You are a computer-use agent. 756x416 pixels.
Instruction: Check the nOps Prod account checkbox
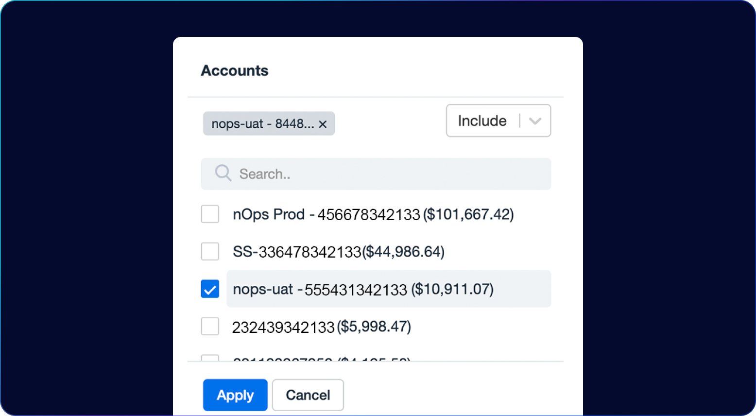[x=210, y=214]
